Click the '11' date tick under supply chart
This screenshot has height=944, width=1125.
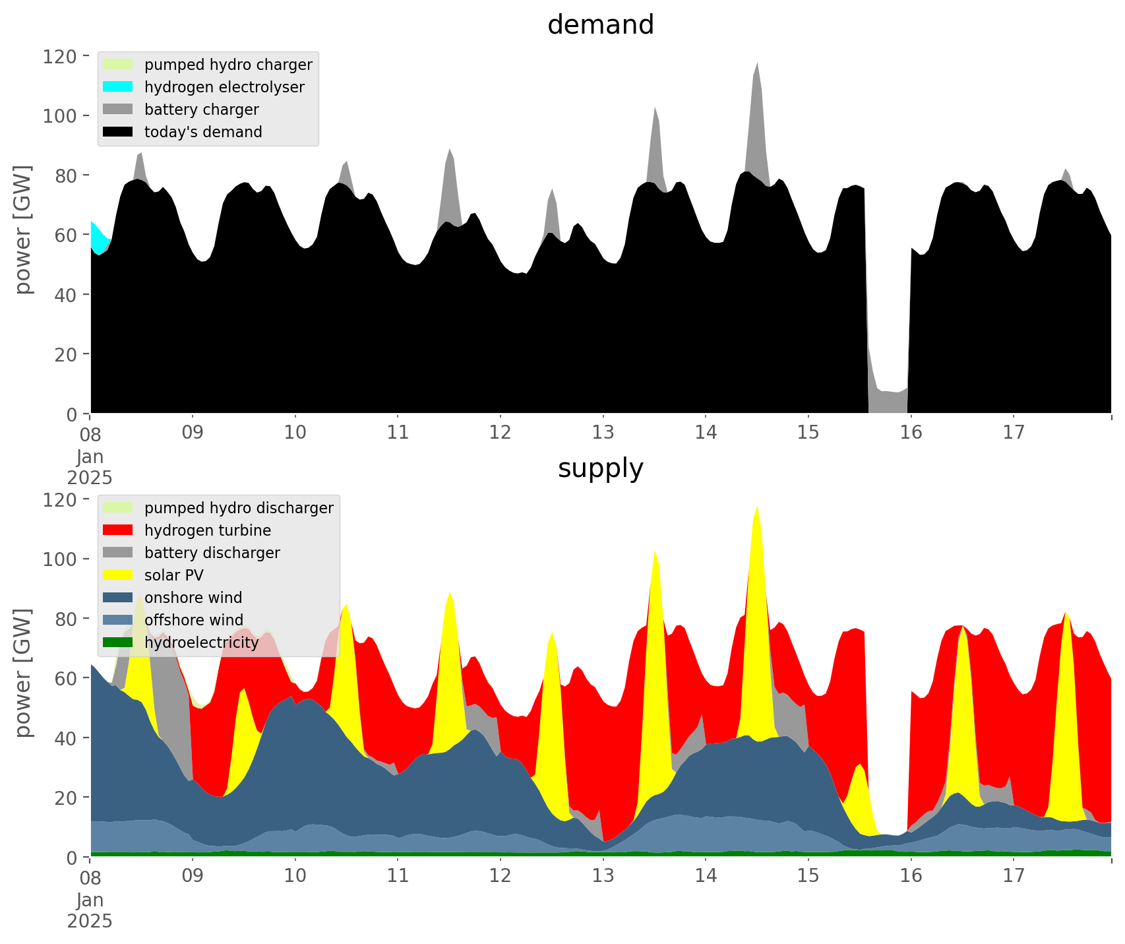(x=398, y=876)
